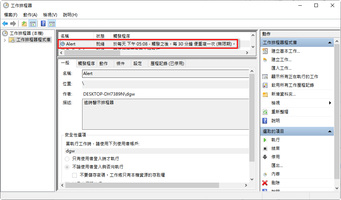Click 匯入工作 in the actions pane
This screenshot has width=341, height=200.
click(281, 68)
